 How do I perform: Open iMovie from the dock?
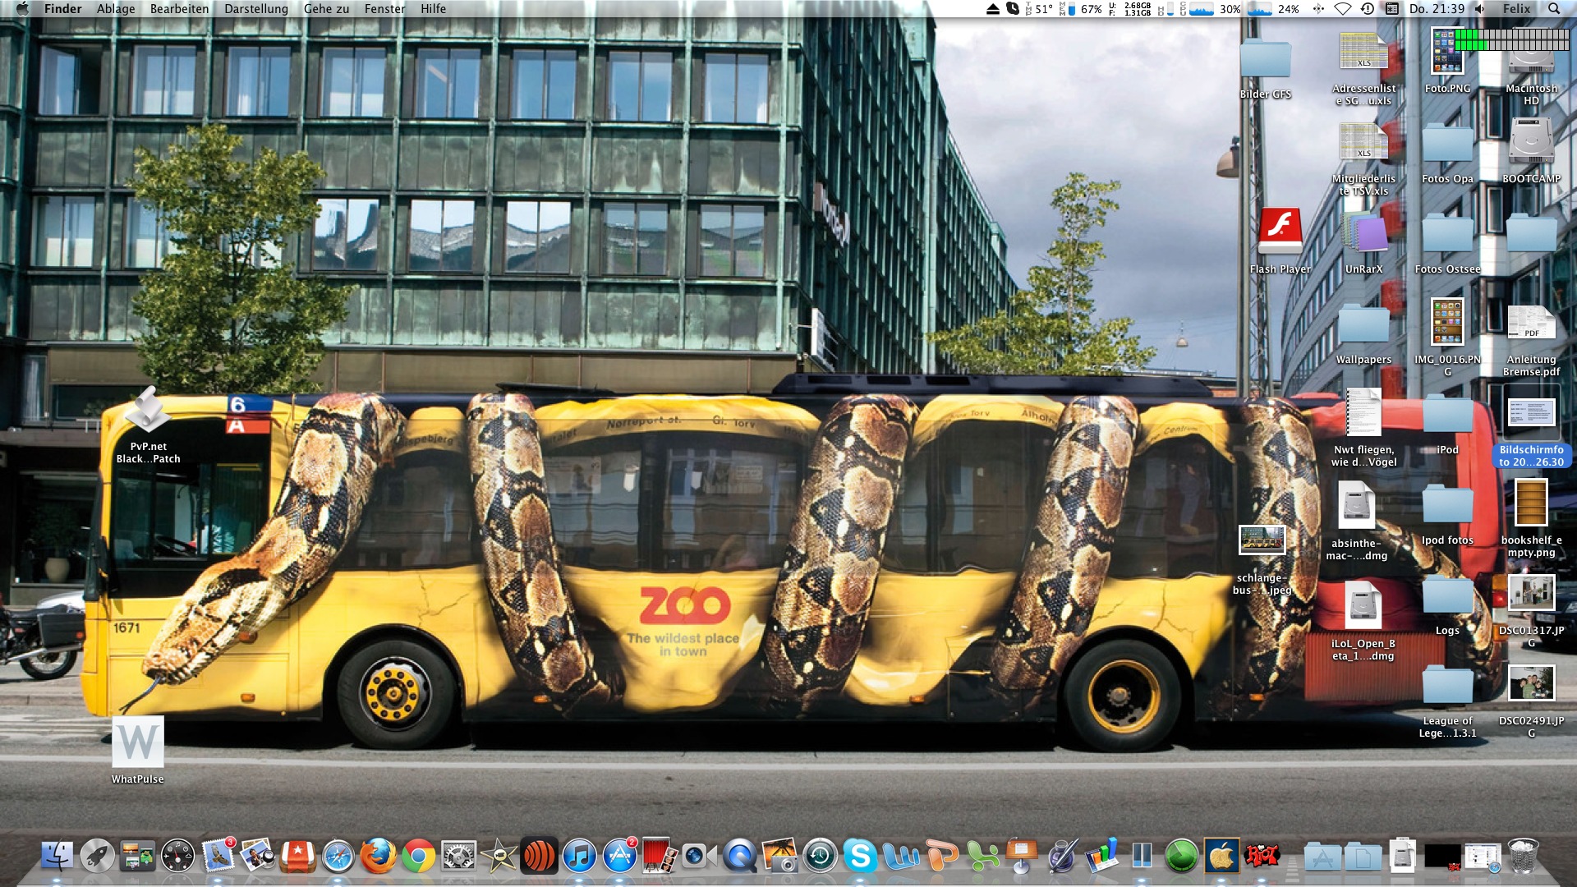tap(499, 857)
